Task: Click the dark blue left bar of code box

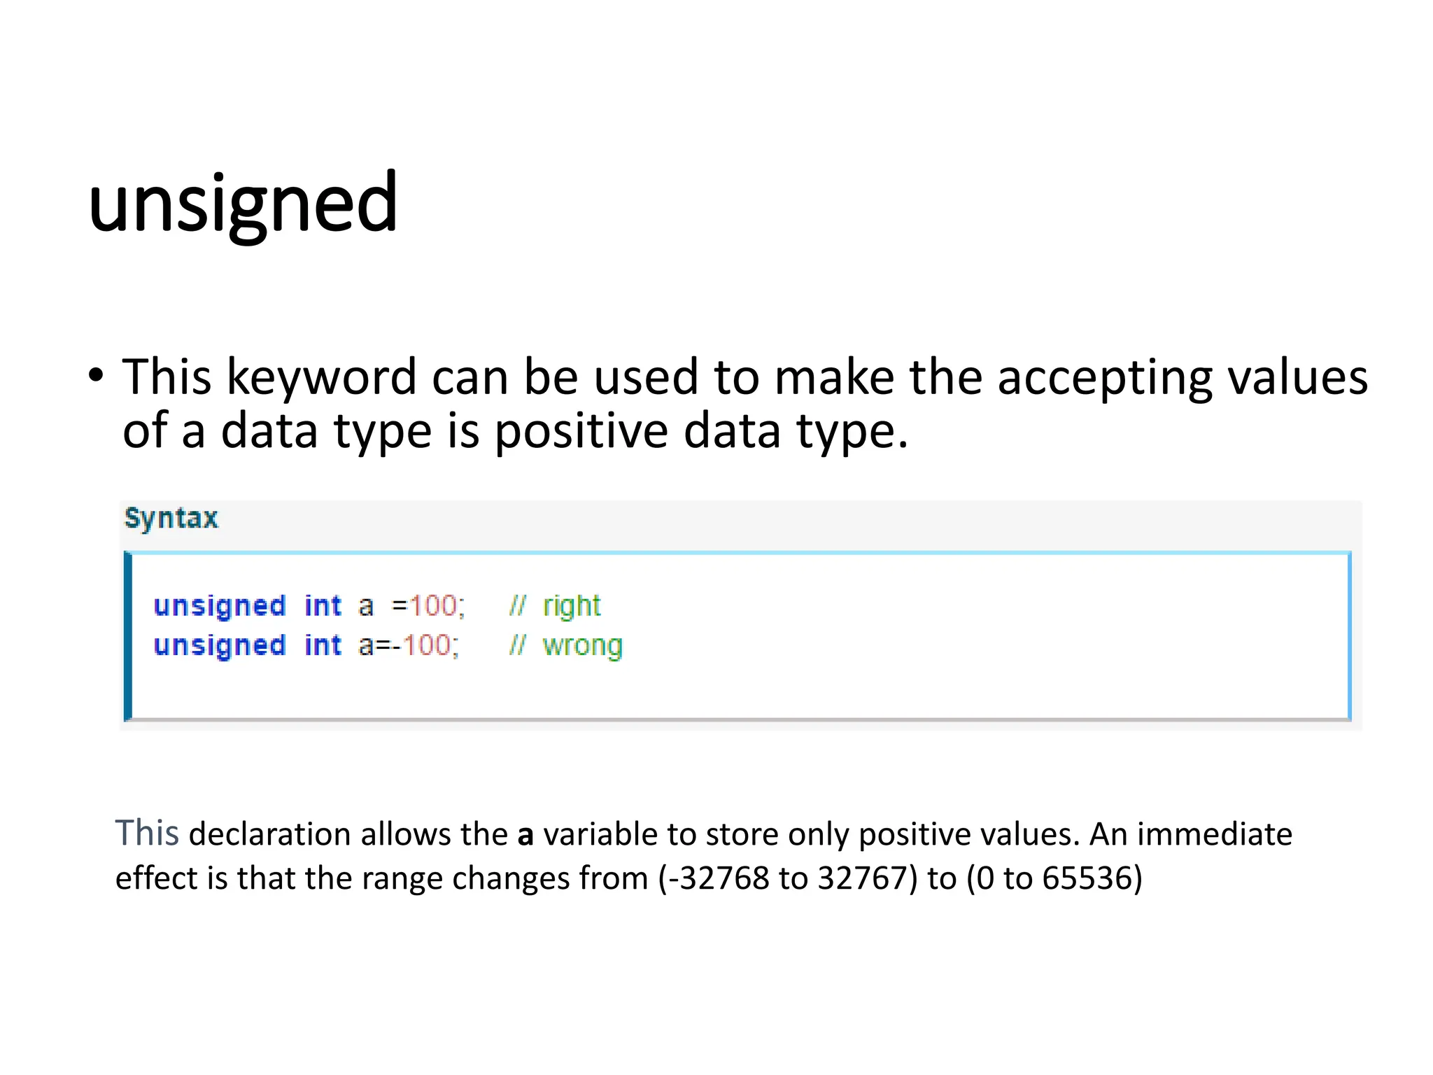Action: coord(128,636)
